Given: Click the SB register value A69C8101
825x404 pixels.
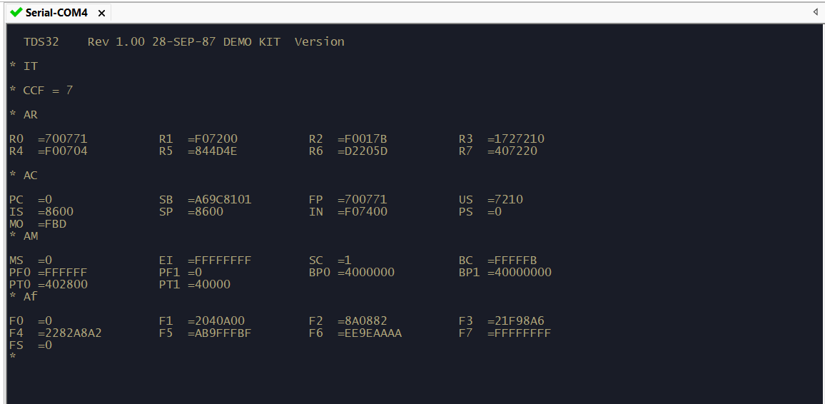Looking at the screenshot, I should 223,199.
